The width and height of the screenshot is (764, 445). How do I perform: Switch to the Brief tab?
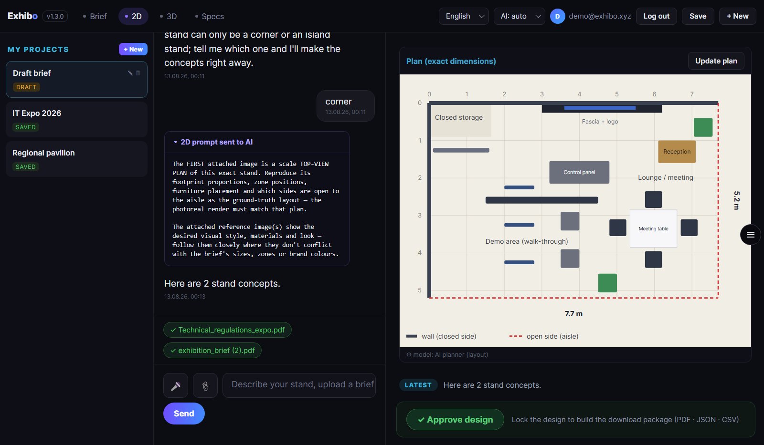(x=95, y=16)
